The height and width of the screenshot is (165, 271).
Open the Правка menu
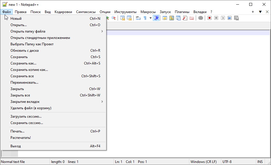[x=21, y=12]
